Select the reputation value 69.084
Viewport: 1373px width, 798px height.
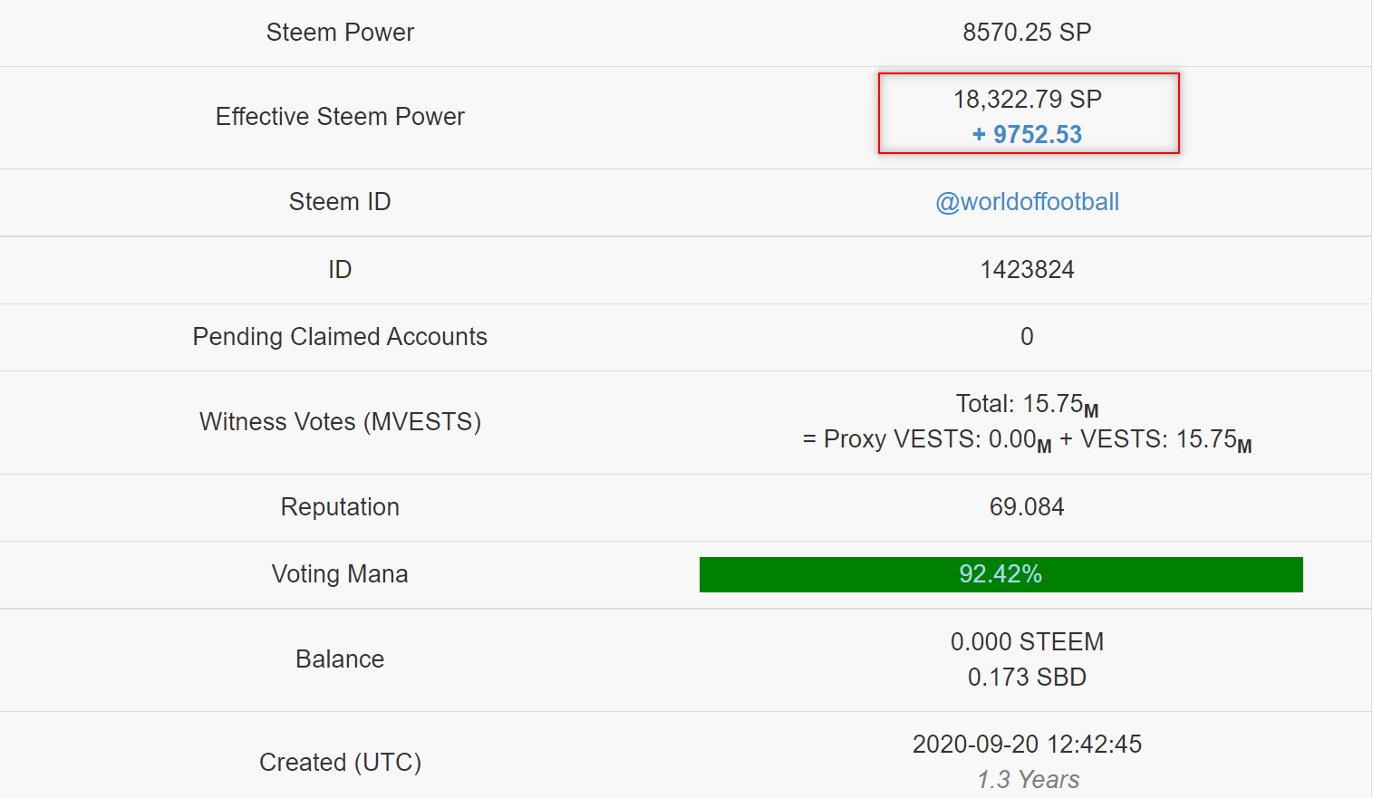click(1027, 507)
